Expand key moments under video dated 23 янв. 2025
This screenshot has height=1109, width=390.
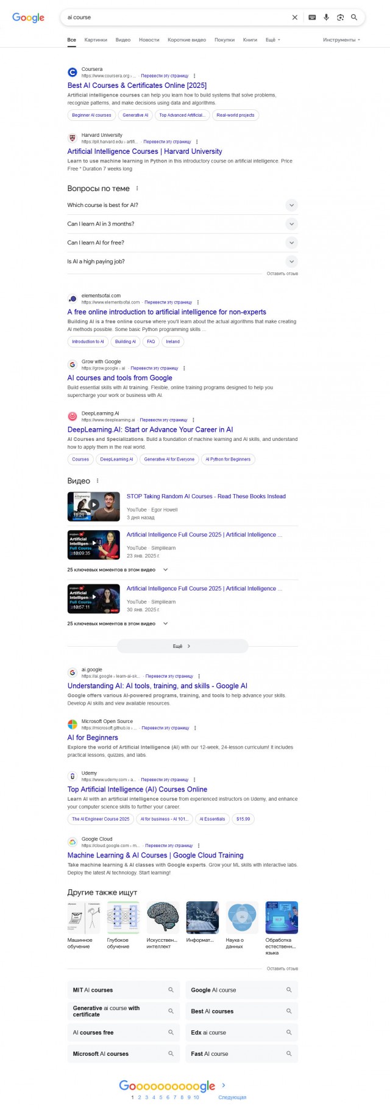coord(118,570)
